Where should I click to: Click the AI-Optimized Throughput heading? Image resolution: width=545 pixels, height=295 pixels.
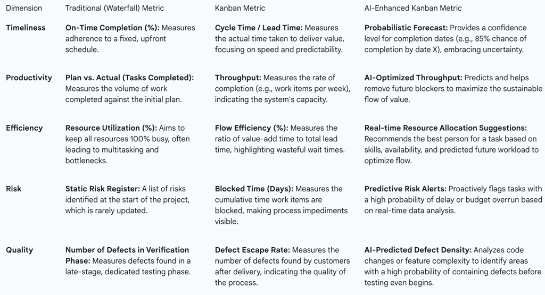pos(413,78)
